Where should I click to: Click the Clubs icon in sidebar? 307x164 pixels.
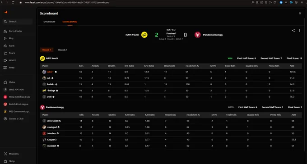point(5,82)
